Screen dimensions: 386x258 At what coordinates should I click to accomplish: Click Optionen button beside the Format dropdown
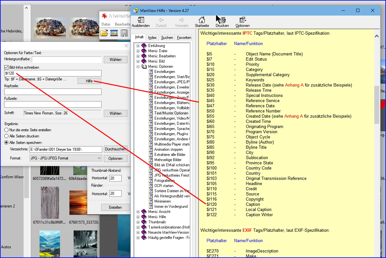(115, 158)
